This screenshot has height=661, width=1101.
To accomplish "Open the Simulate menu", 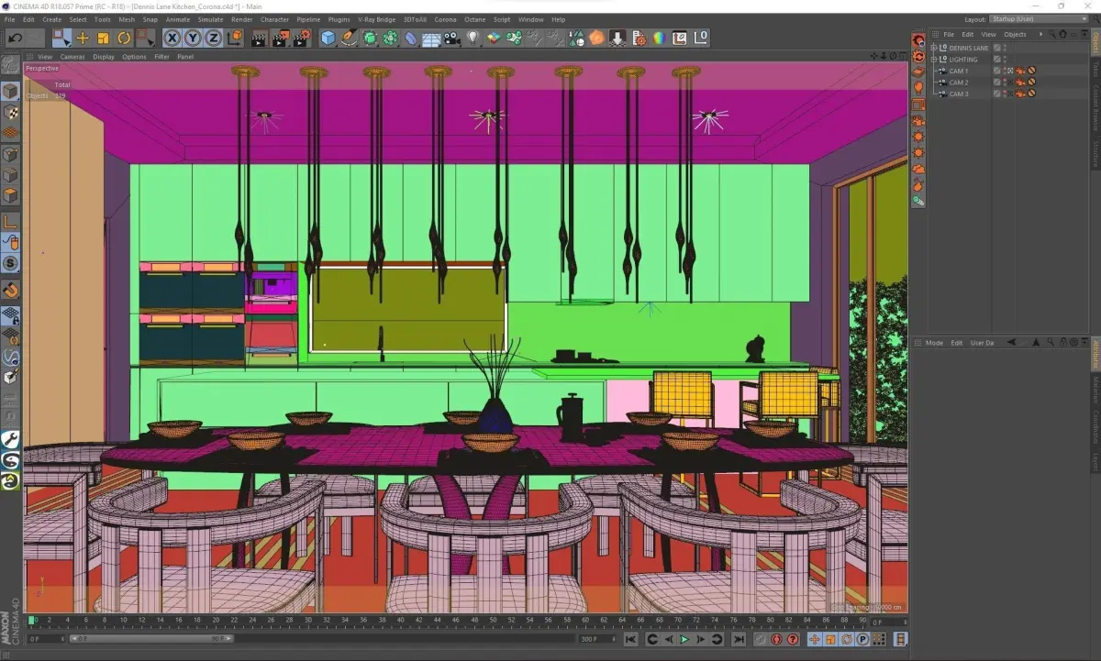I will 210,19.
